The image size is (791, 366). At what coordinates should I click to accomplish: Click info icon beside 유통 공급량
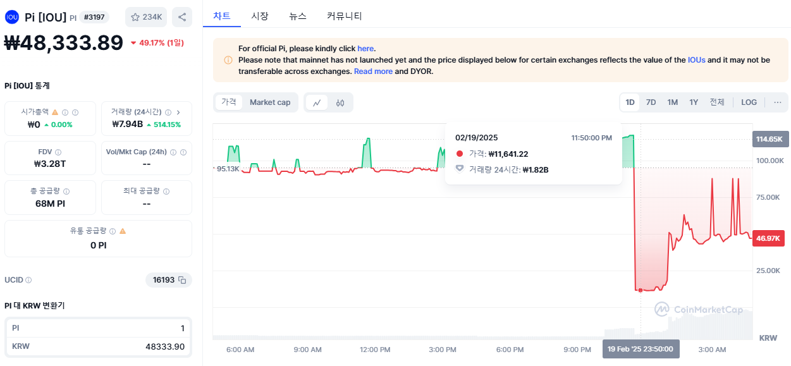(113, 231)
